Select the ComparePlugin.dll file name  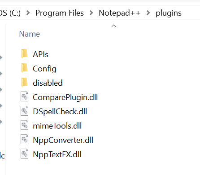[x=65, y=97]
